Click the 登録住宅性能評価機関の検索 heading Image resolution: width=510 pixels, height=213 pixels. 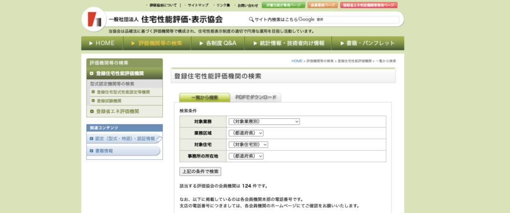point(218,76)
